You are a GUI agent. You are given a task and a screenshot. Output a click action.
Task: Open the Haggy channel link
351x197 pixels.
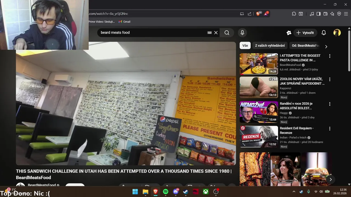284,113
